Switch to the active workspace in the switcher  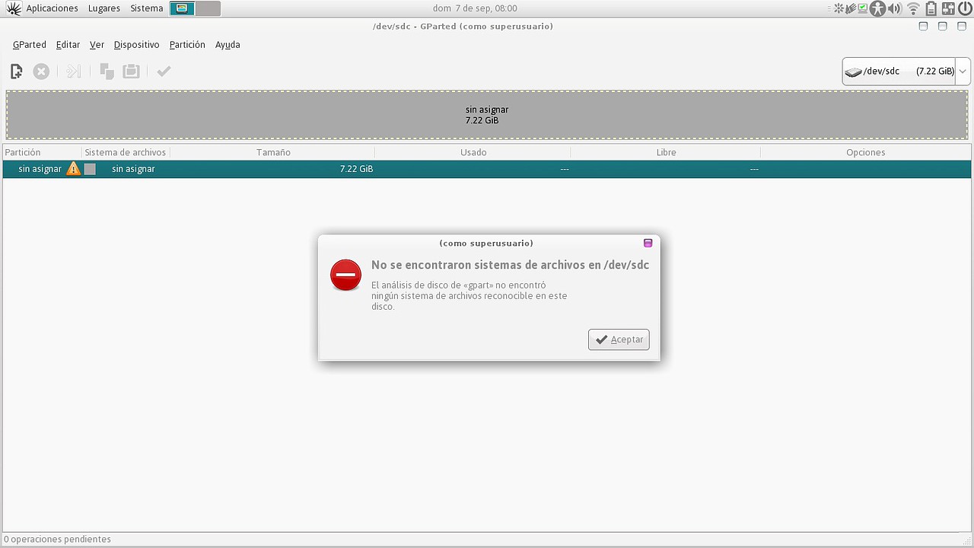pyautogui.click(x=182, y=8)
